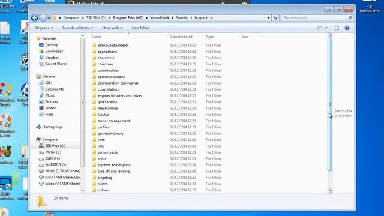Viewport: 384px width, 216px height.
Task: Open recent locations dropdown beside navigation arrows
Action: [49, 18]
